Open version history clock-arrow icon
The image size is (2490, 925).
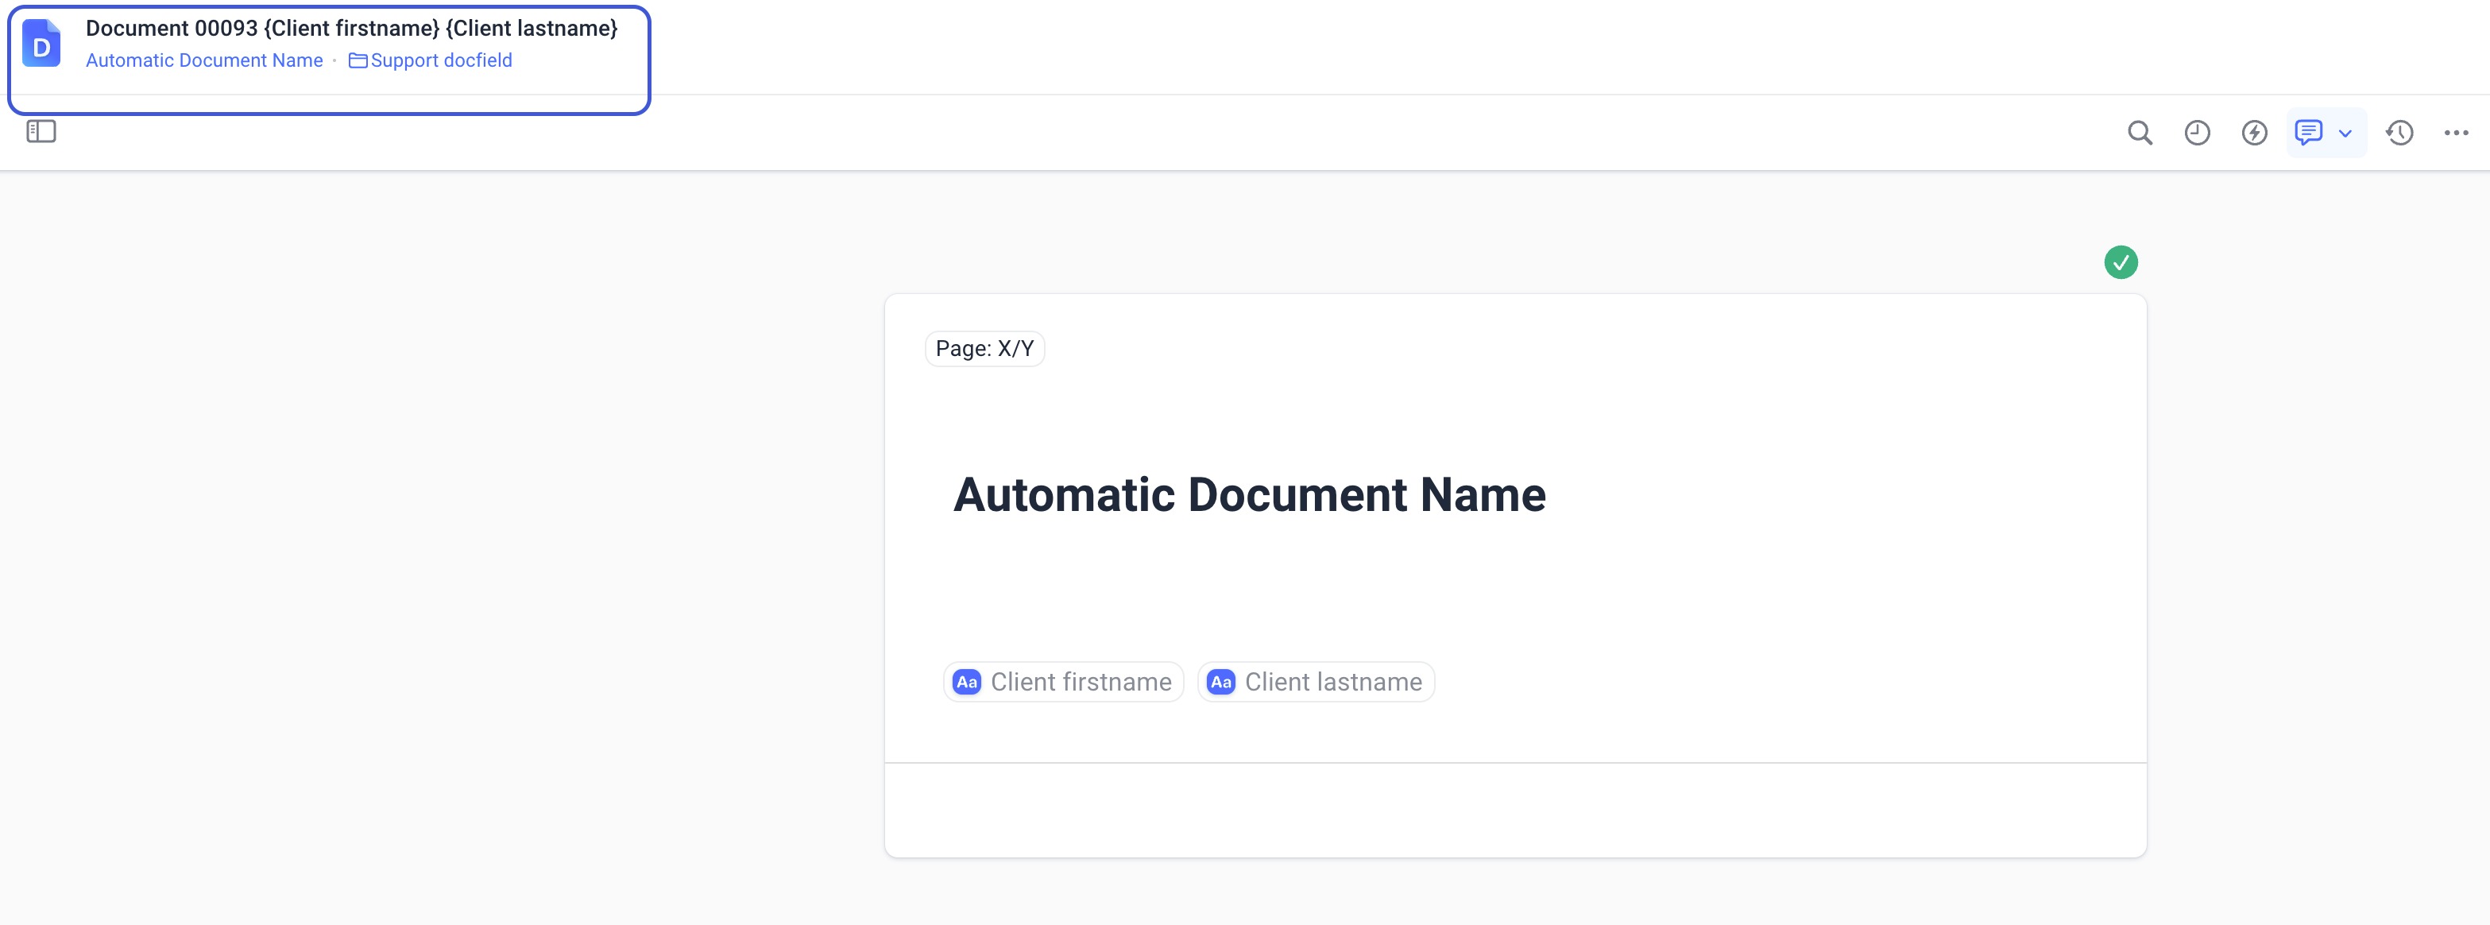pyautogui.click(x=2399, y=133)
